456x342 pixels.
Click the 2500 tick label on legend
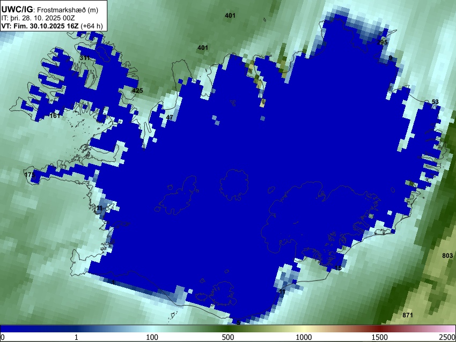[x=447, y=337]
